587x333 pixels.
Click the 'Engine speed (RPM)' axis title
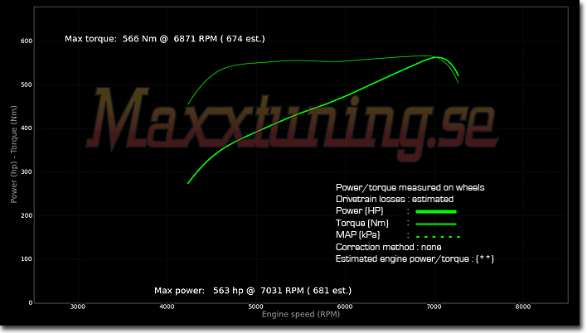tap(301, 314)
